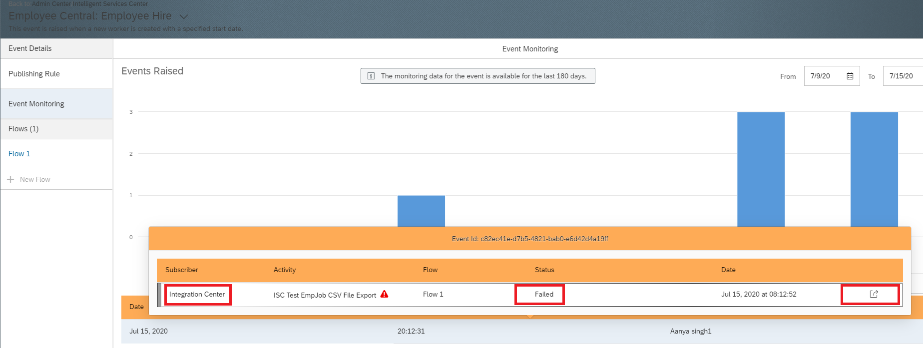Click the Subscriber column header
The height and width of the screenshot is (348, 923).
pos(182,270)
